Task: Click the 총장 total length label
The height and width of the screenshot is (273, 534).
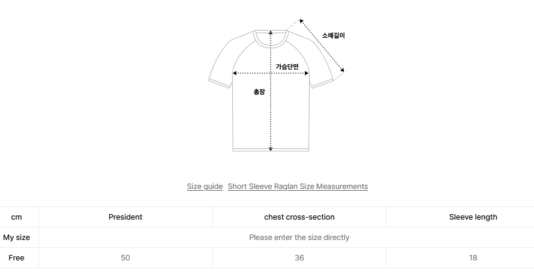Action: pyautogui.click(x=259, y=92)
